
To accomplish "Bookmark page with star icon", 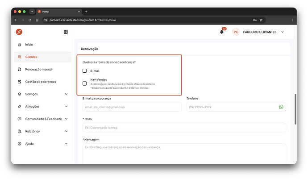I will [261, 20].
